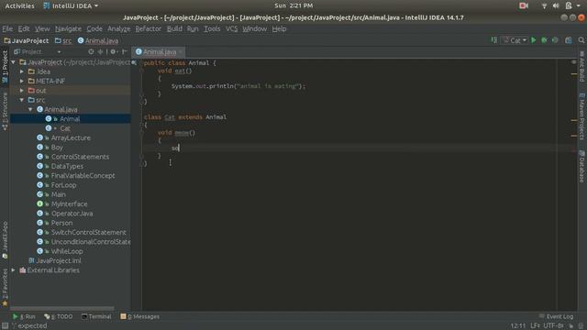
Task: Close the Animal.java editor tab
Action: tap(181, 52)
